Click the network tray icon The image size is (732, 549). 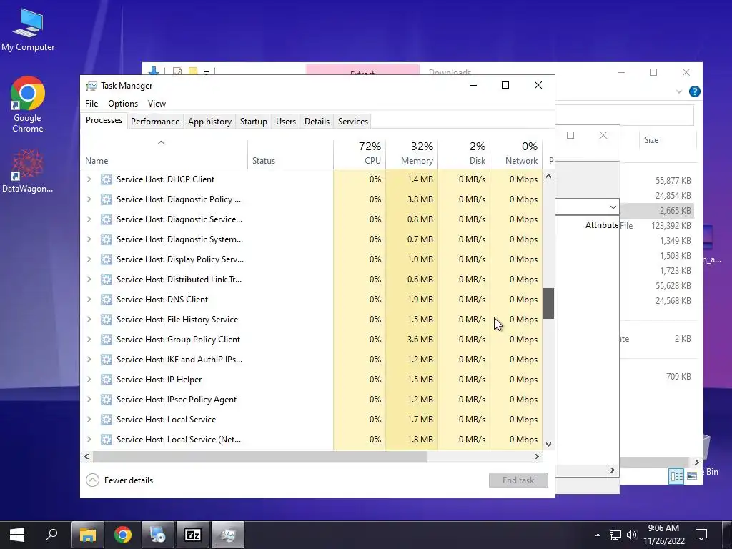pos(615,535)
